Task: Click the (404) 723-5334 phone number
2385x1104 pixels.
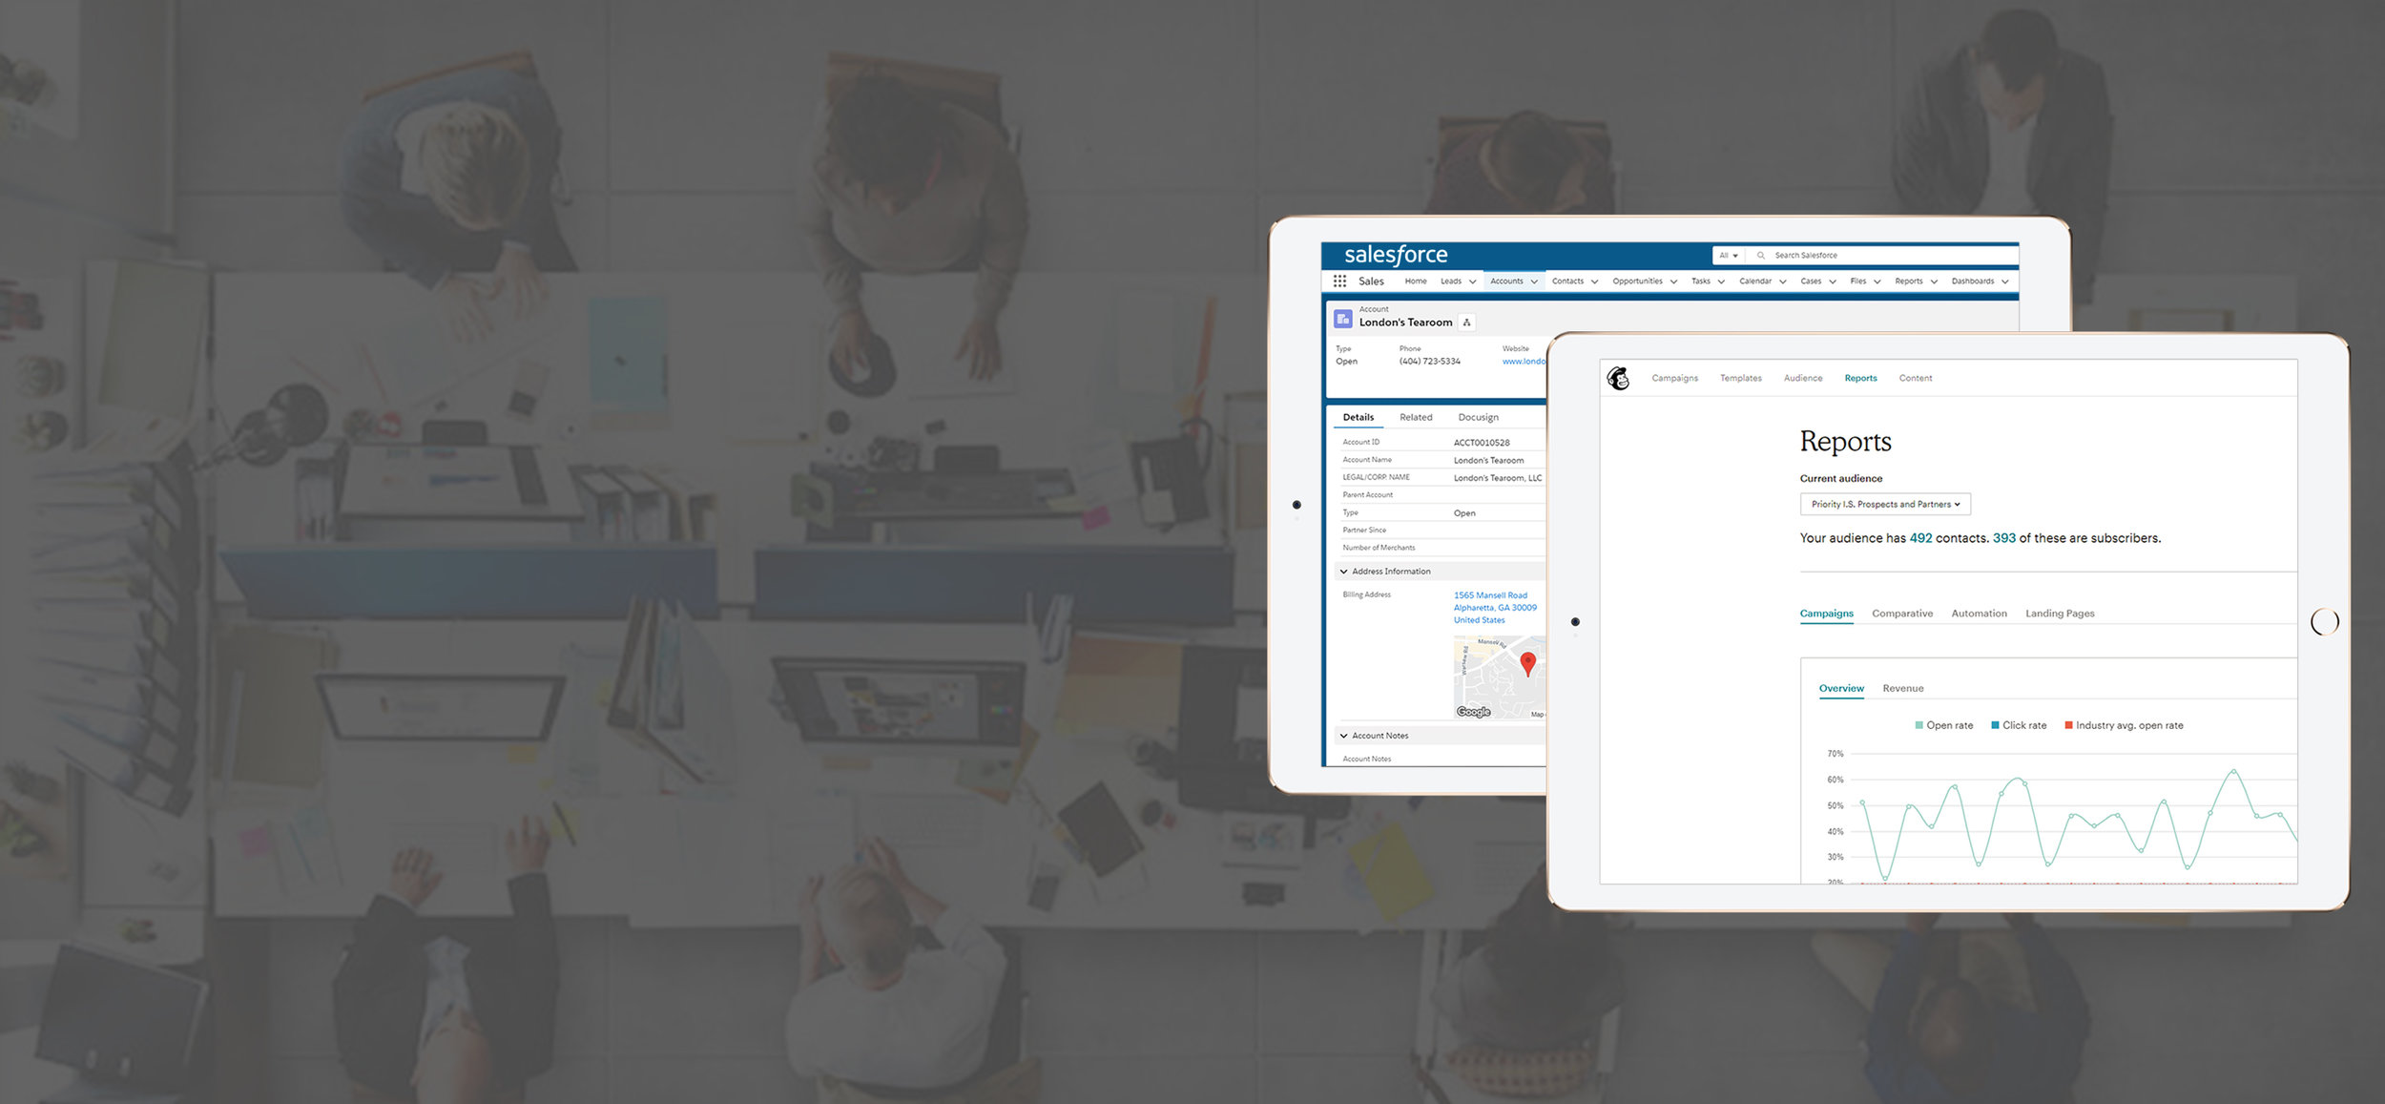Action: [x=1429, y=362]
